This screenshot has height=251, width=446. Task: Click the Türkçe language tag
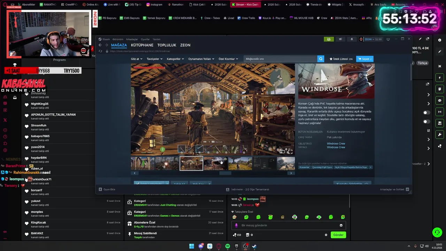pos(423,63)
